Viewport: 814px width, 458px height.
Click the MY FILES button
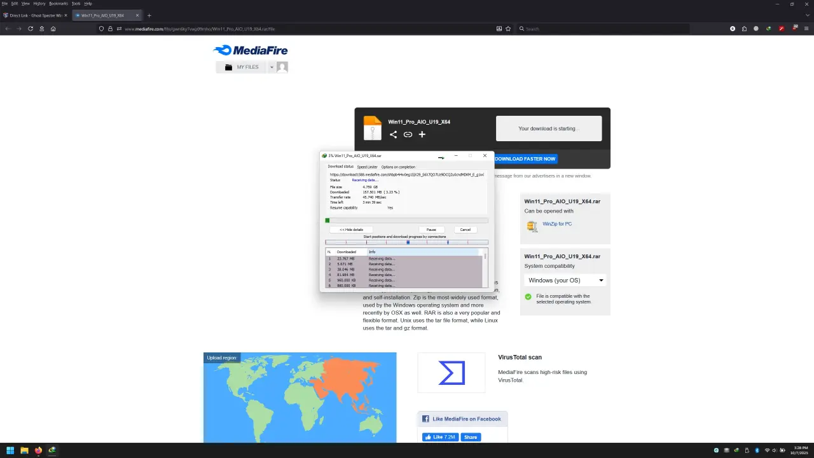coord(242,67)
